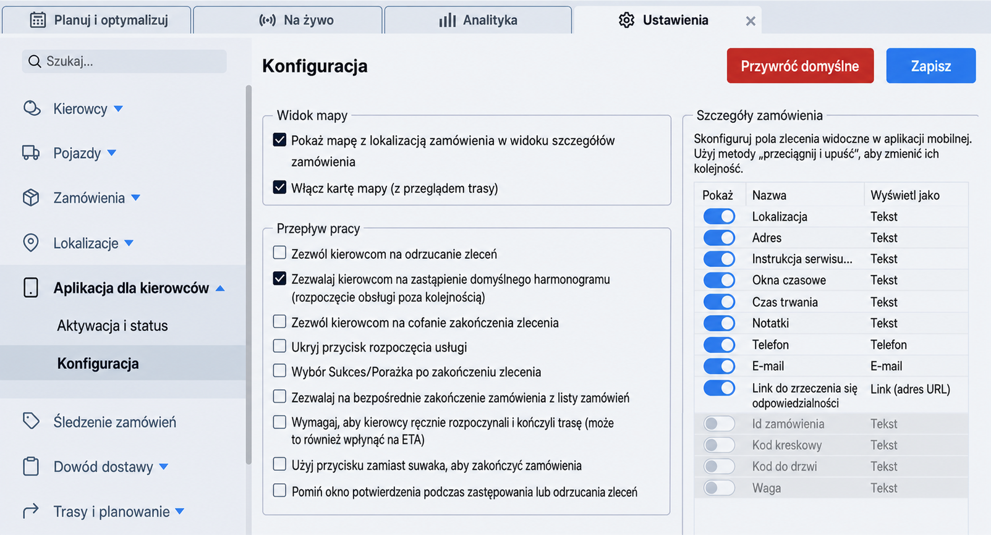This screenshot has height=535, width=991.
Task: Focus the Szukaj search field
Action: pyautogui.click(x=124, y=61)
